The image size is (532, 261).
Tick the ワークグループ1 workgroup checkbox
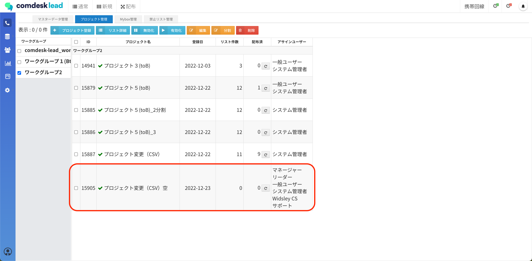pos(19,62)
